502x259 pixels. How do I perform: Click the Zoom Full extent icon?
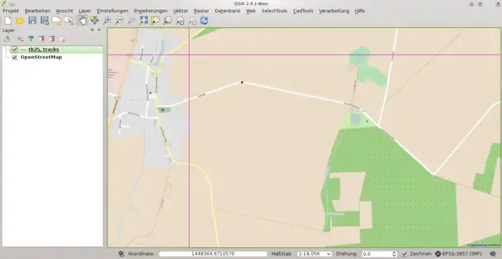coord(144,21)
